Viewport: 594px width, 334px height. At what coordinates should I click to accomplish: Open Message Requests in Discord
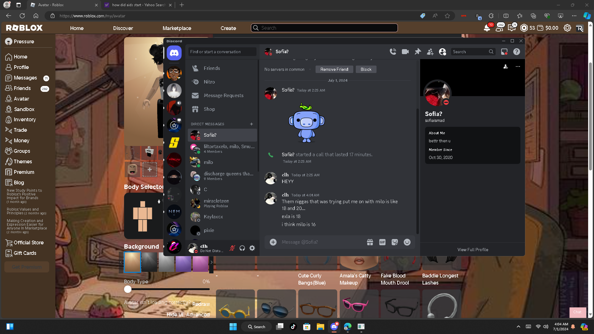pyautogui.click(x=222, y=96)
